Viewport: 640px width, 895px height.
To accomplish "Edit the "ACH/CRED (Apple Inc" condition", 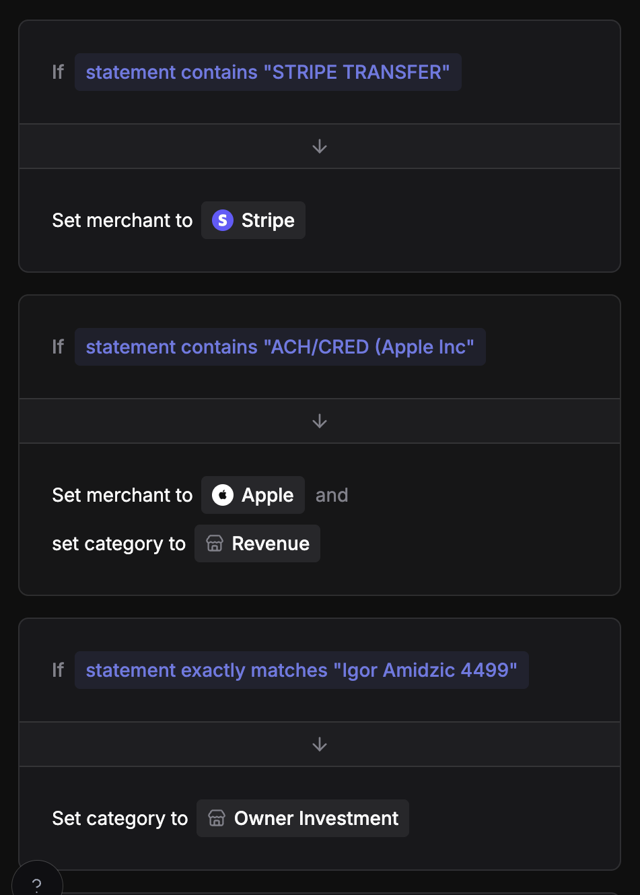I will 281,347.
